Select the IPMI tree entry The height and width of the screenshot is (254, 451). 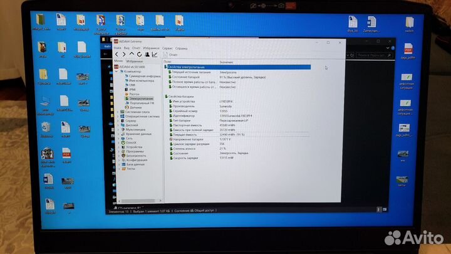(130, 90)
